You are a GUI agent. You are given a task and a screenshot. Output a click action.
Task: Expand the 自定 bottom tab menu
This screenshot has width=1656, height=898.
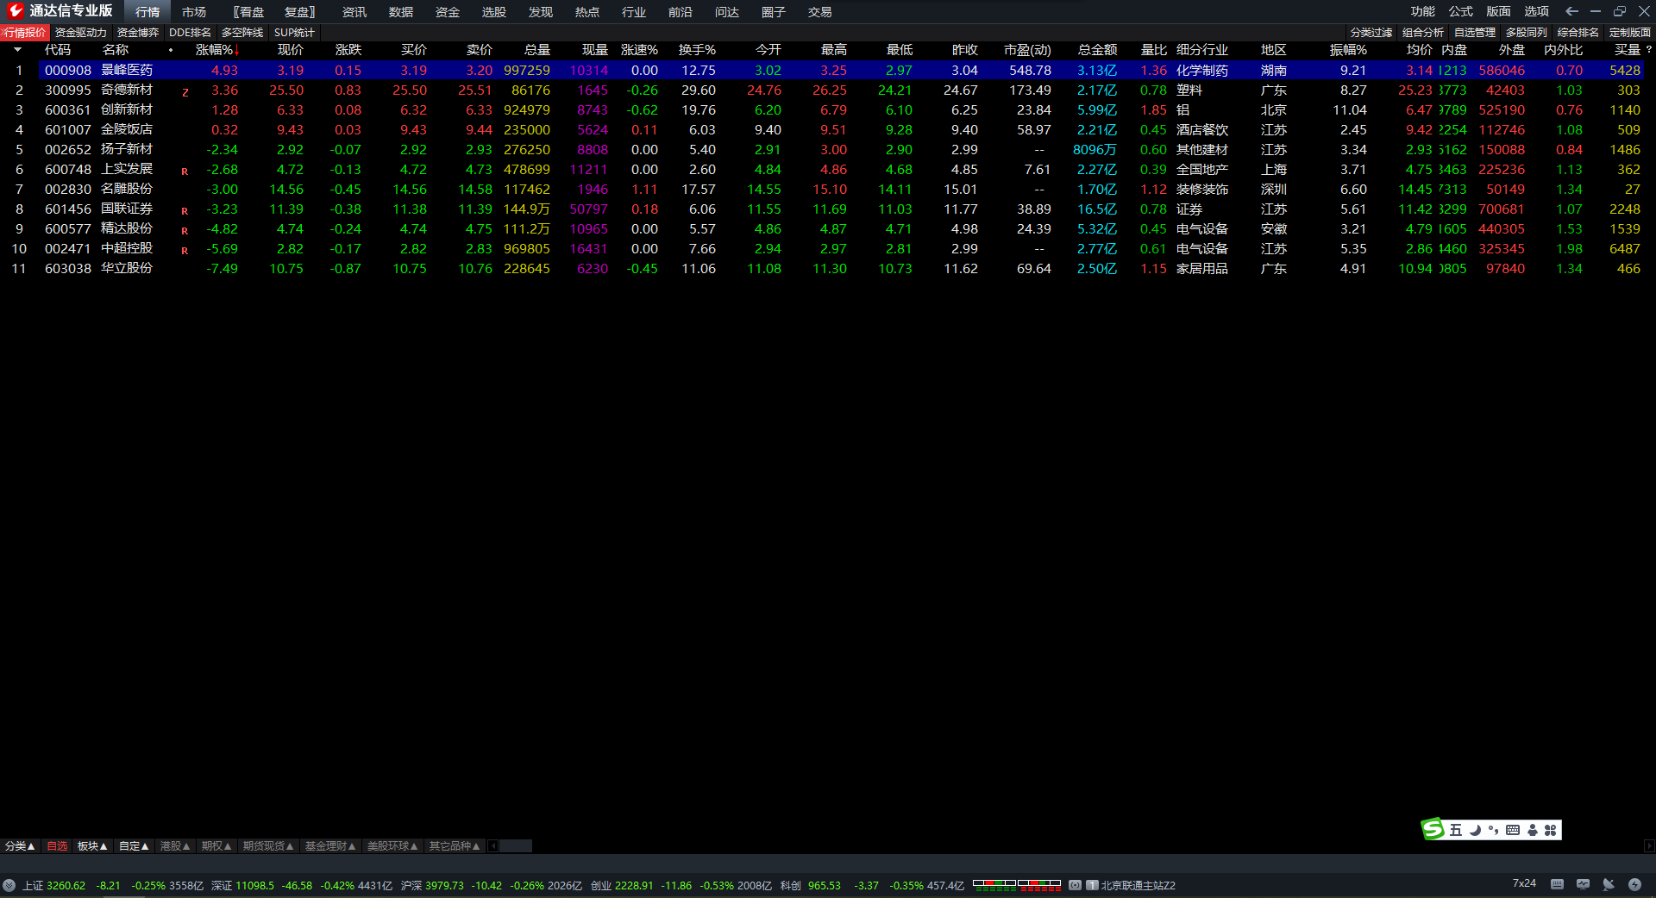[134, 846]
